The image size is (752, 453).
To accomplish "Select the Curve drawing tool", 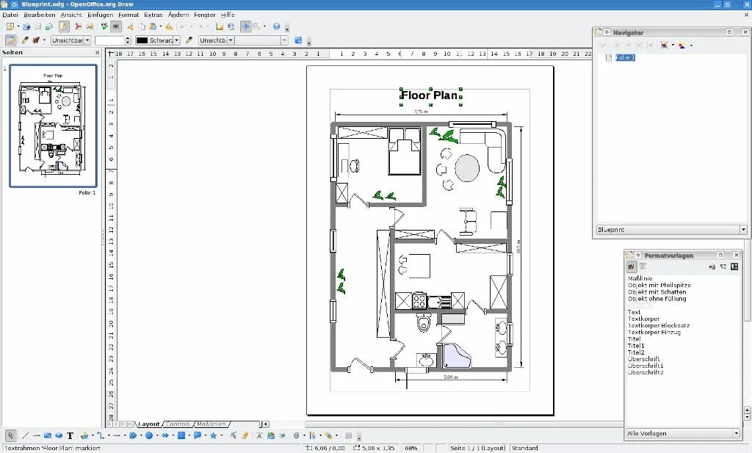I will click(84, 435).
